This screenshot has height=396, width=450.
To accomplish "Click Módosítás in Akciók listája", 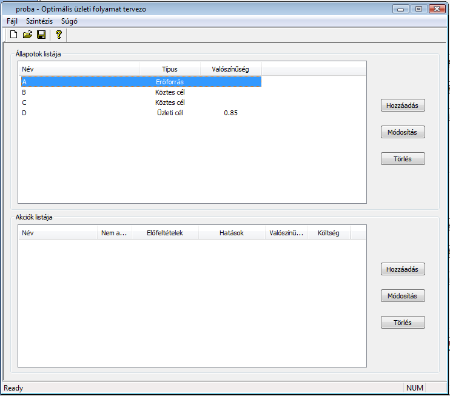I will pos(403,296).
